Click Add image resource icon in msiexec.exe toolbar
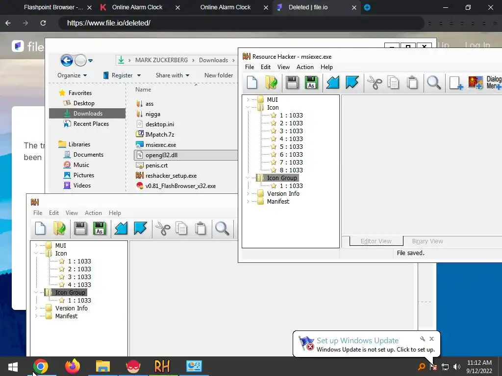The image size is (502, 376). click(476, 82)
